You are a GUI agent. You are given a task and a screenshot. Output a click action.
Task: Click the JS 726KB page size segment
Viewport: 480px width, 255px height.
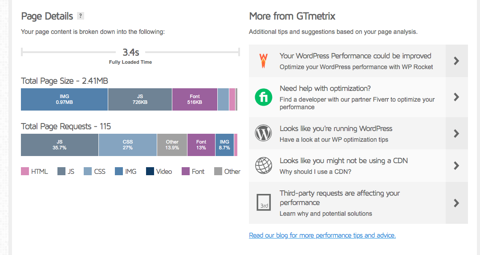pos(140,99)
